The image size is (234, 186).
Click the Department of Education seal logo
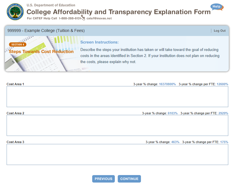(15, 12)
